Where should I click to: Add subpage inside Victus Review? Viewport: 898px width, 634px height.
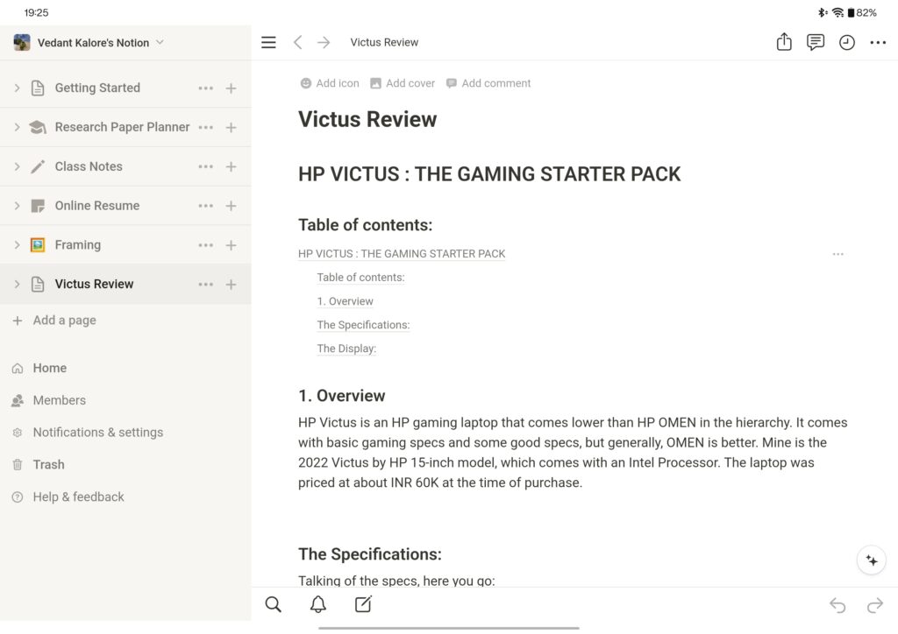tap(231, 284)
